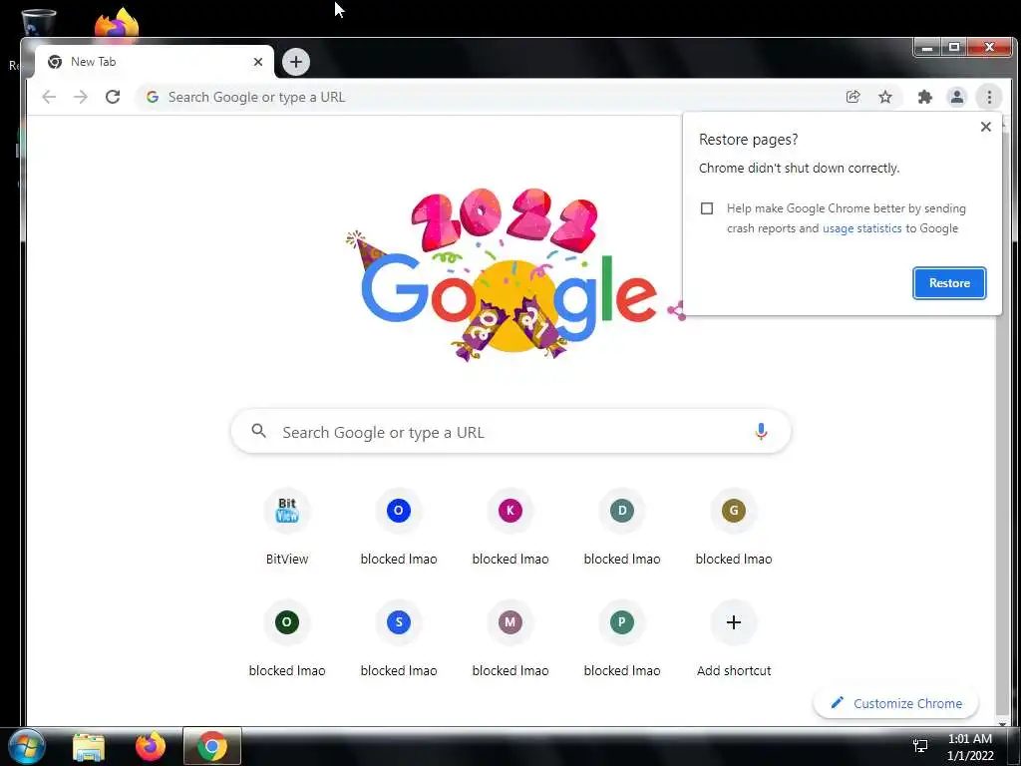Click the Google icon in address bar

click(x=153, y=97)
